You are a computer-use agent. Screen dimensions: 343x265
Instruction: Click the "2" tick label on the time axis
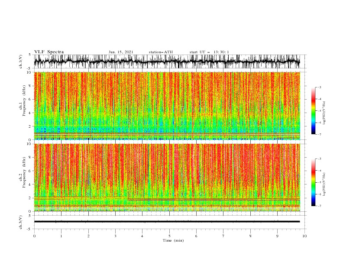pos(88,236)
